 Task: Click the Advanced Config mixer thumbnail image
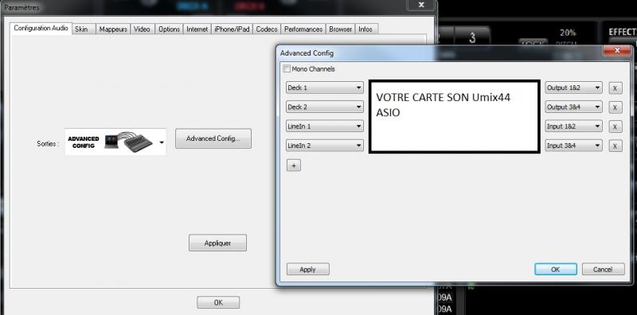115,142
